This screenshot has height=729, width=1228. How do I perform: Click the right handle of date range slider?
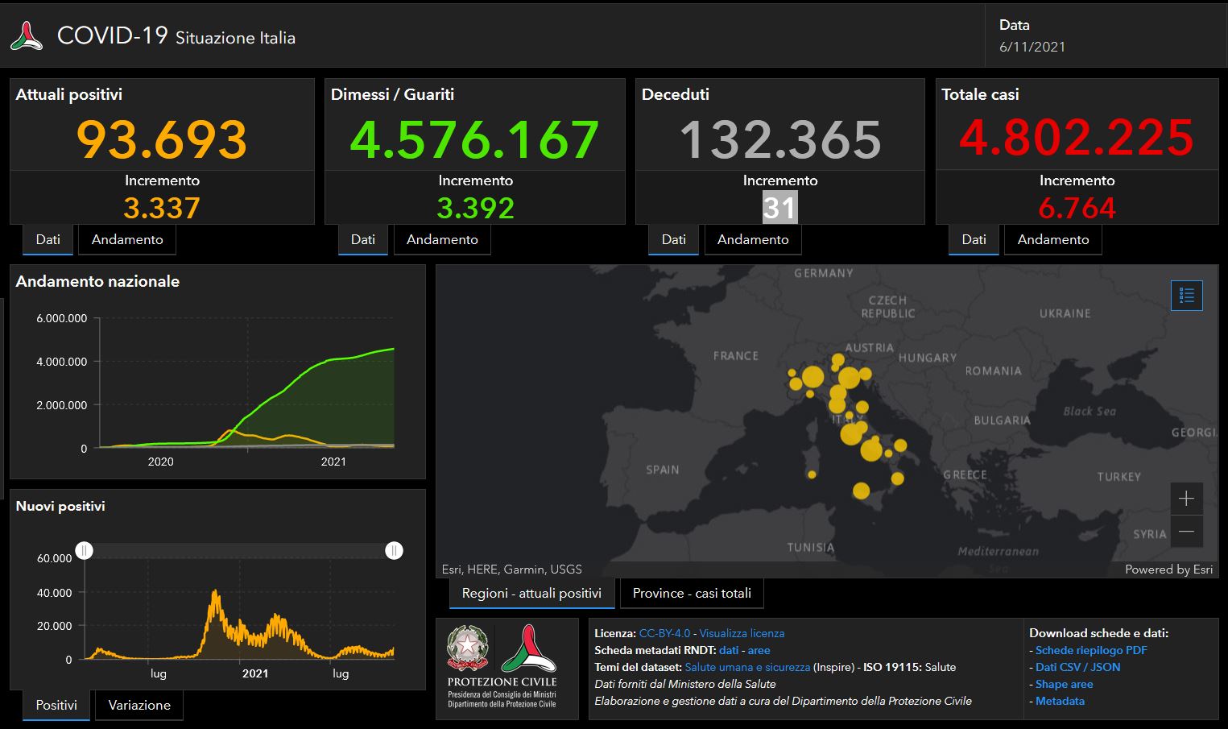tap(394, 551)
